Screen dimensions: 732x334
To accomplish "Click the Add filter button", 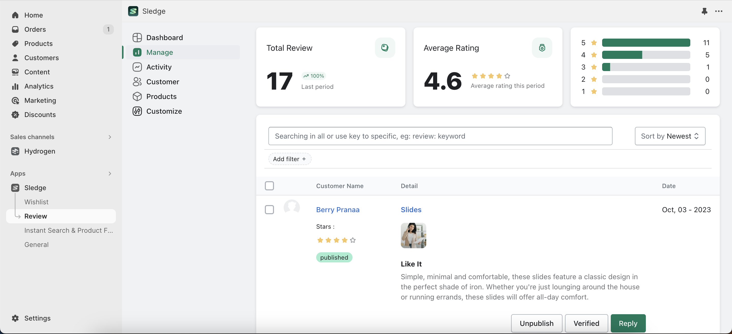I will click(289, 159).
